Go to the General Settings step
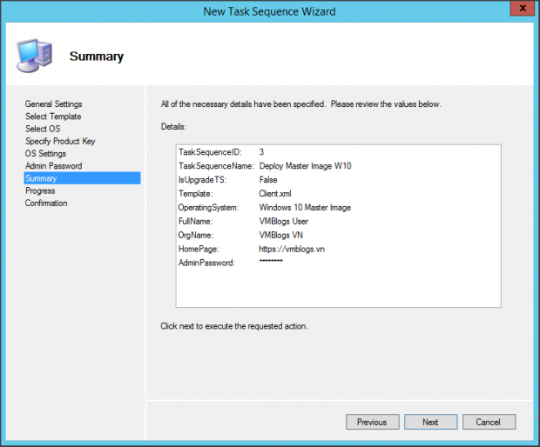Screen dimensions: 540x447 tap(53, 104)
